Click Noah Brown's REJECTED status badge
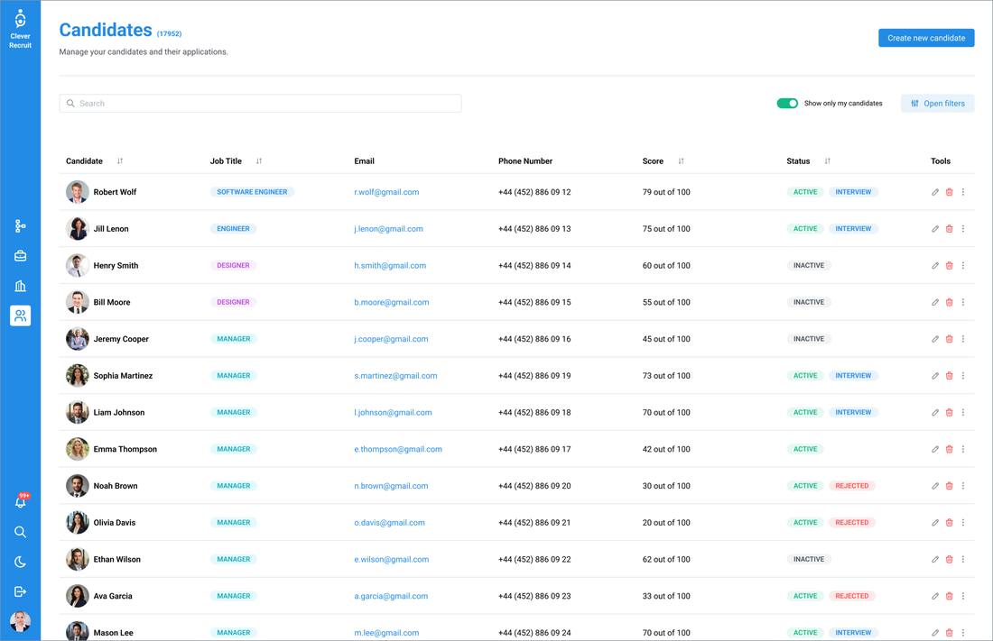993x641 pixels. (x=852, y=486)
